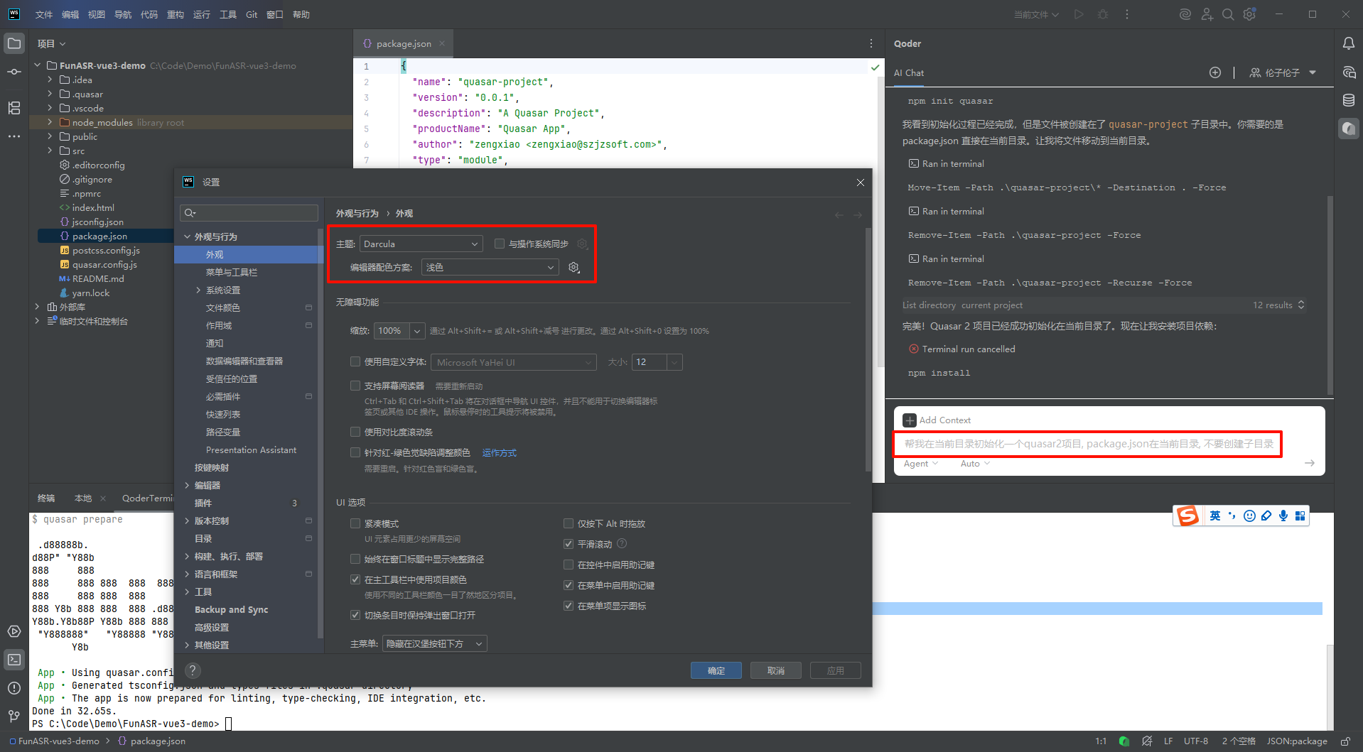Open the 运作方式 link
Image resolution: width=1363 pixels, height=752 pixels.
pyautogui.click(x=500, y=453)
